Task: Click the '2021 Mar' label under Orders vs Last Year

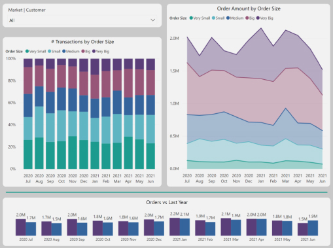Action: (231, 239)
